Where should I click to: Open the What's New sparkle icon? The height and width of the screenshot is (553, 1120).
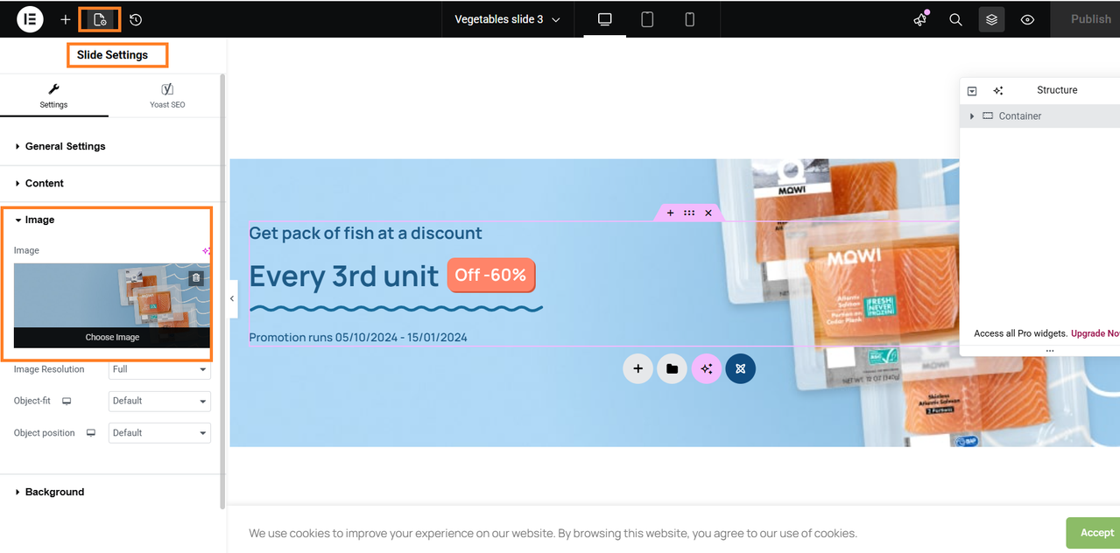(920, 19)
